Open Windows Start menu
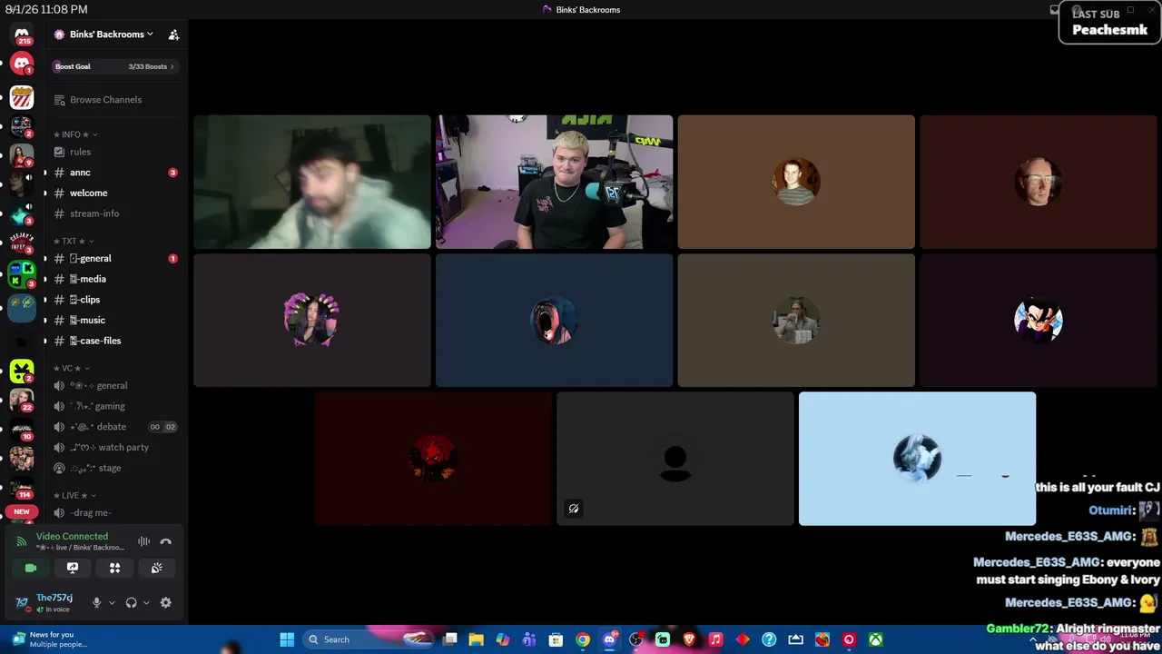 [x=287, y=639]
